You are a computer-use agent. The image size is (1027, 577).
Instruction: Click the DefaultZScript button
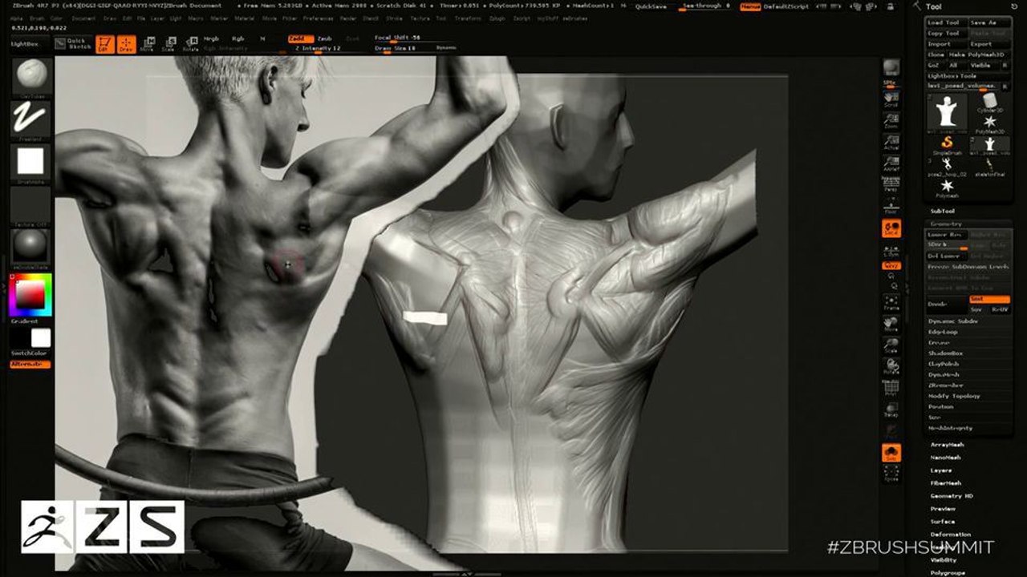785,6
